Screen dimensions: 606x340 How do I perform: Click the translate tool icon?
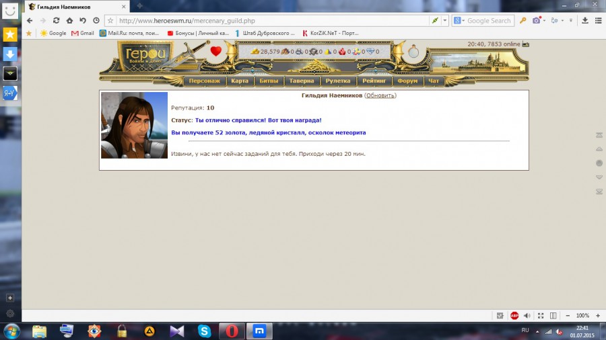555,20
